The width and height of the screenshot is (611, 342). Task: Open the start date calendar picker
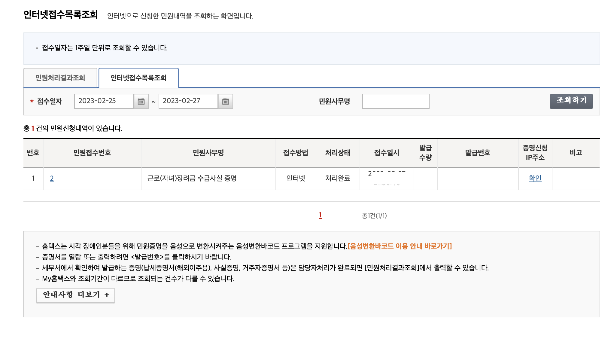(x=141, y=101)
